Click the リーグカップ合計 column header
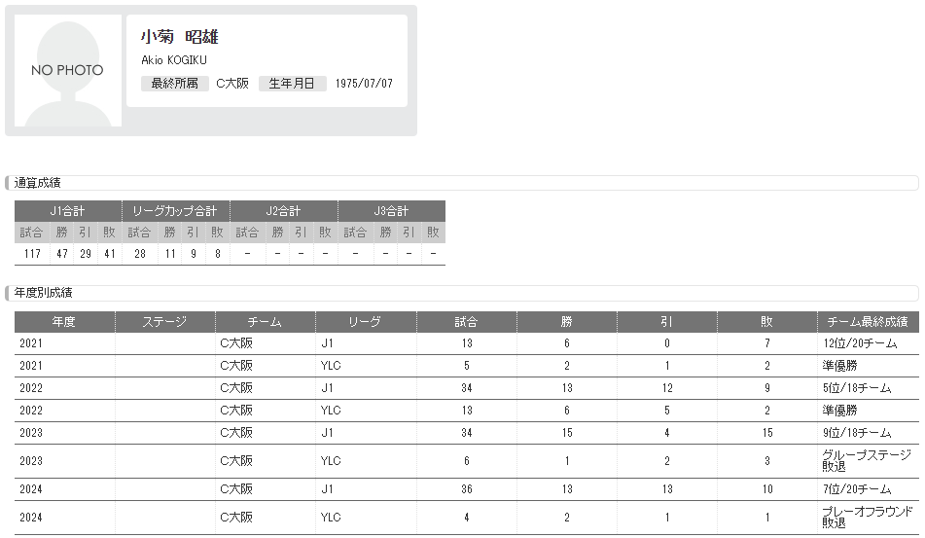 tap(175, 211)
